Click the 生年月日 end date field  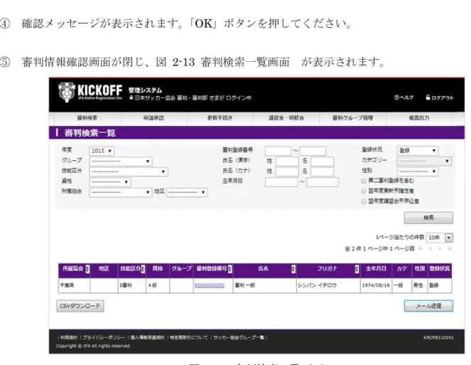(323, 182)
